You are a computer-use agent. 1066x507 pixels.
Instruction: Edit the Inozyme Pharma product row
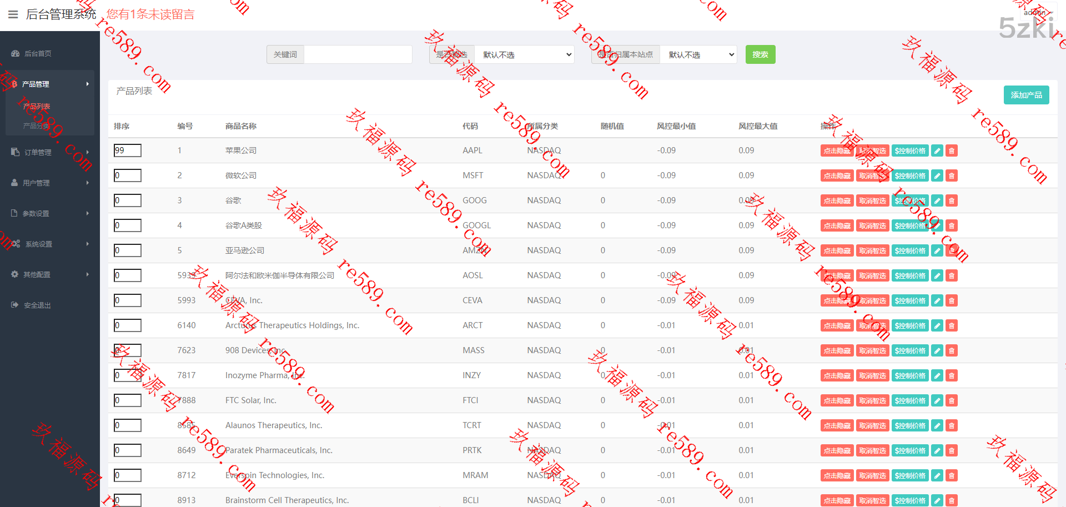(937, 376)
